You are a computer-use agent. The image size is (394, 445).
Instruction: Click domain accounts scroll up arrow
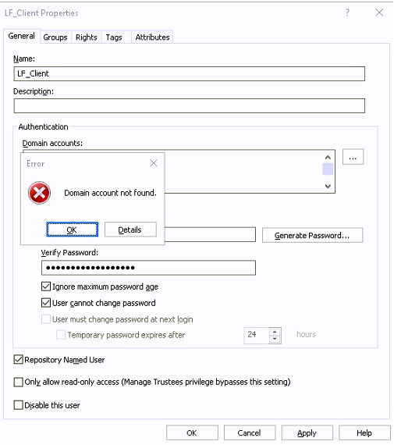[x=328, y=157]
